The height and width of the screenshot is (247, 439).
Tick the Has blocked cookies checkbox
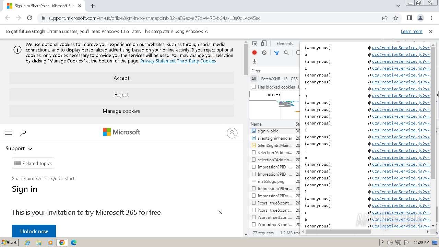tap(254, 87)
